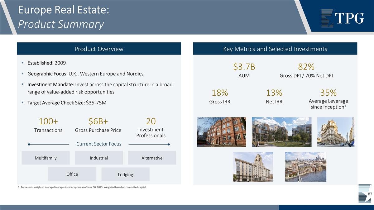Click the Product Overview header bar
This screenshot has height=210, width=374.
[x=99, y=49]
